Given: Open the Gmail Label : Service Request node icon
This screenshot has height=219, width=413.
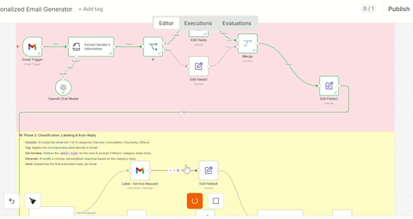Looking at the screenshot, I should point(140,170).
